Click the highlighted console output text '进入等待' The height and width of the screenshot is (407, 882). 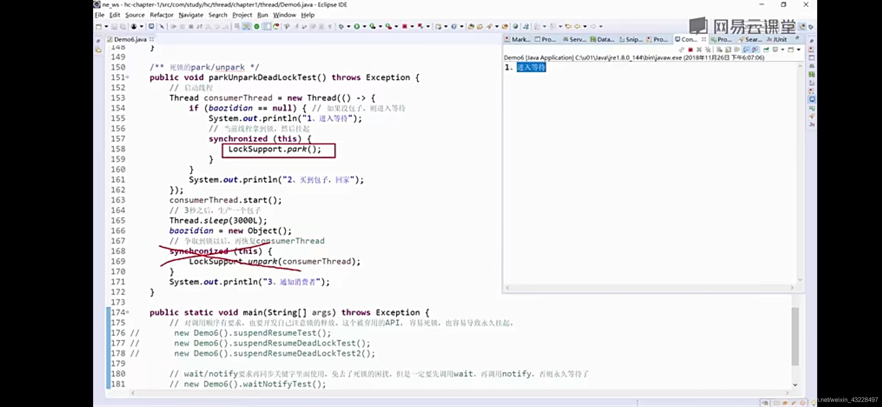click(x=531, y=67)
